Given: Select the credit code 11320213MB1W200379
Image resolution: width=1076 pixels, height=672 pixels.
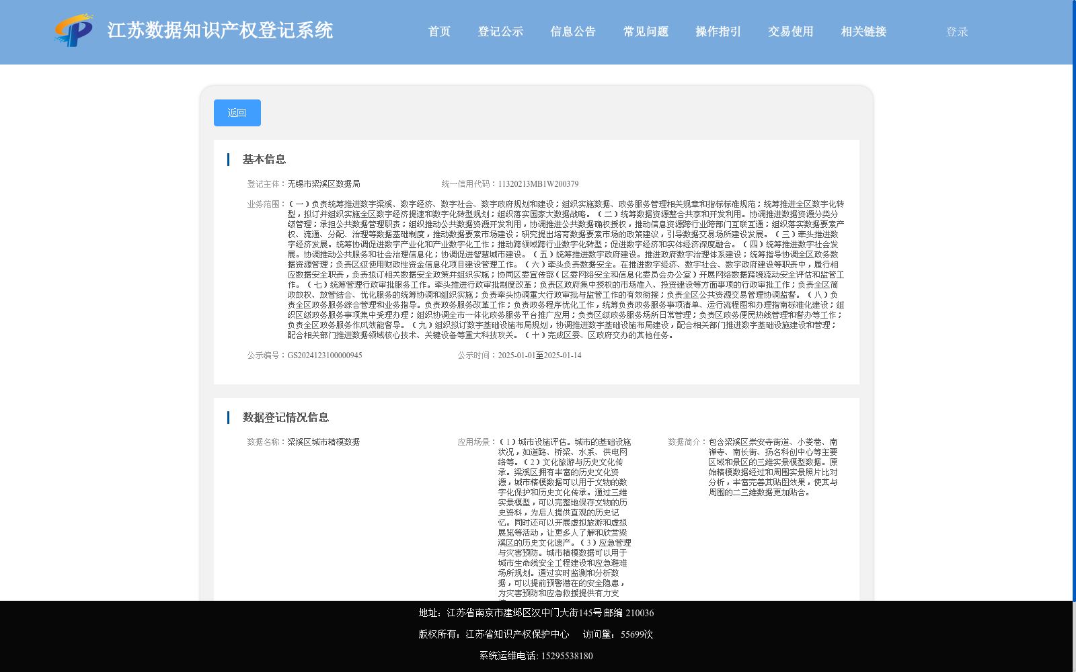Looking at the screenshot, I should 538,184.
